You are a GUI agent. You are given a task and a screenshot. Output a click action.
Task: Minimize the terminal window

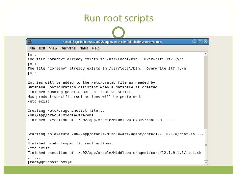(195, 42)
